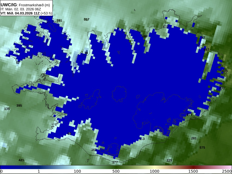Click the value label '395' on the map
This screenshot has width=232, height=174.
pos(19,106)
